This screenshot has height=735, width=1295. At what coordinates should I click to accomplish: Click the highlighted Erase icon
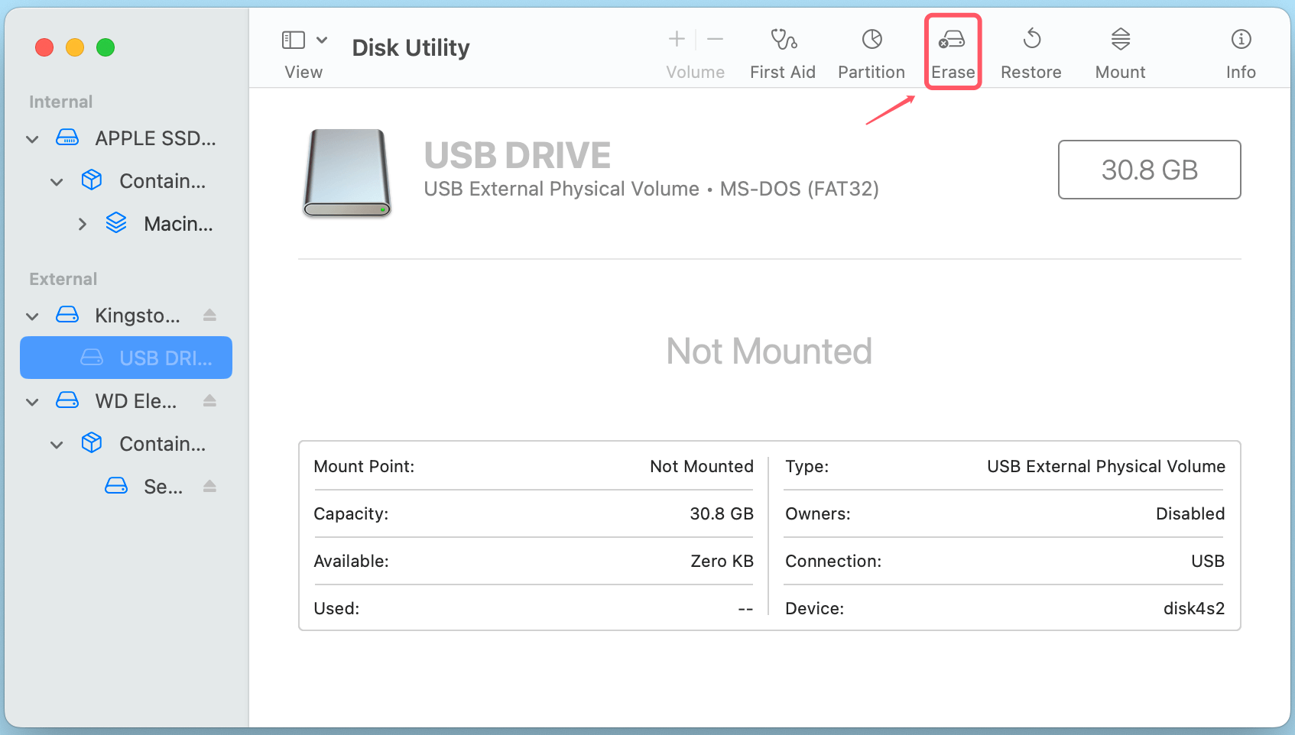pos(953,50)
